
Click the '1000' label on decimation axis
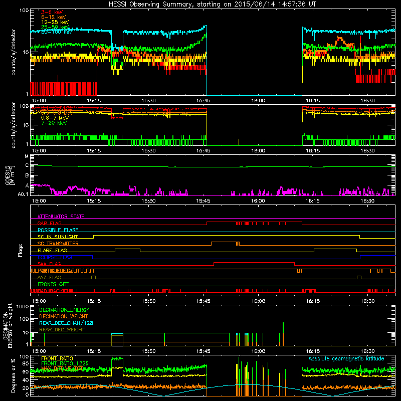(23, 306)
